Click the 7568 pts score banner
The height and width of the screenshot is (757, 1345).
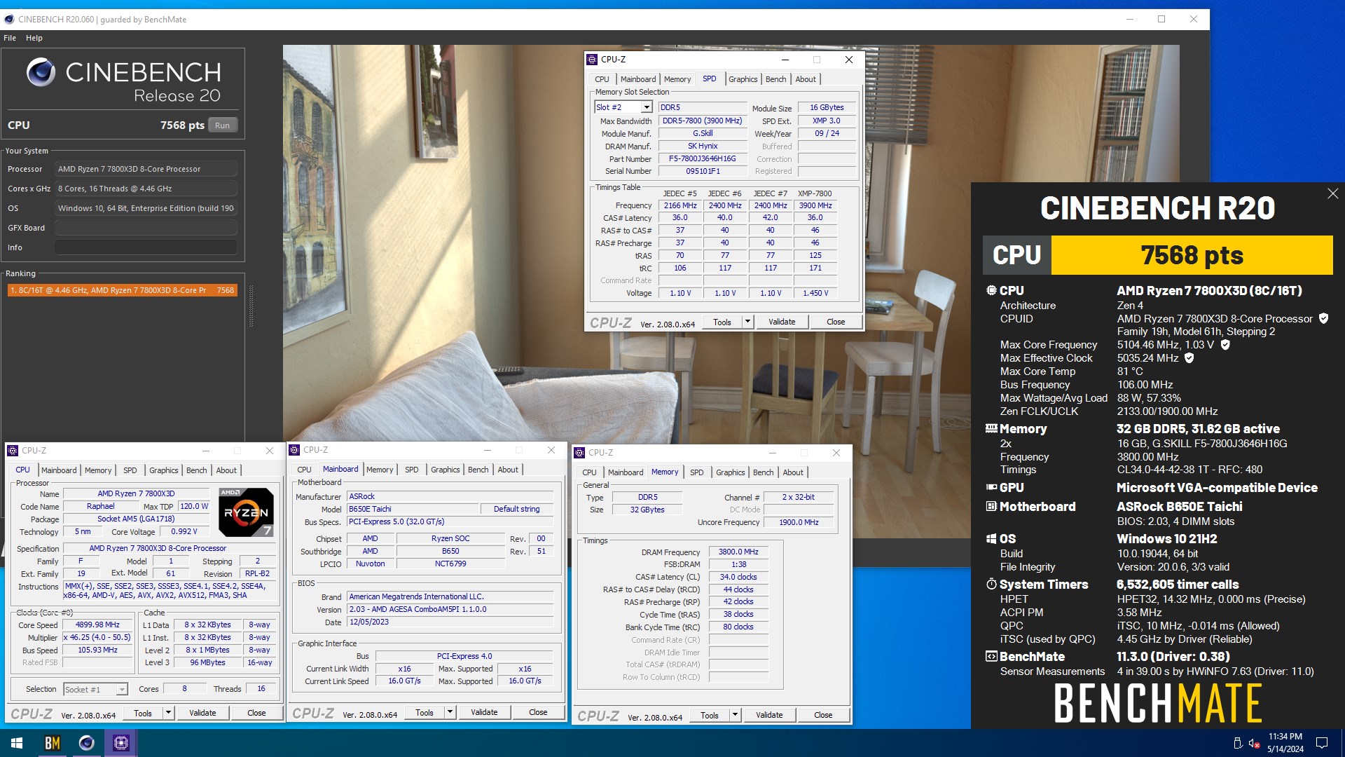click(1192, 255)
